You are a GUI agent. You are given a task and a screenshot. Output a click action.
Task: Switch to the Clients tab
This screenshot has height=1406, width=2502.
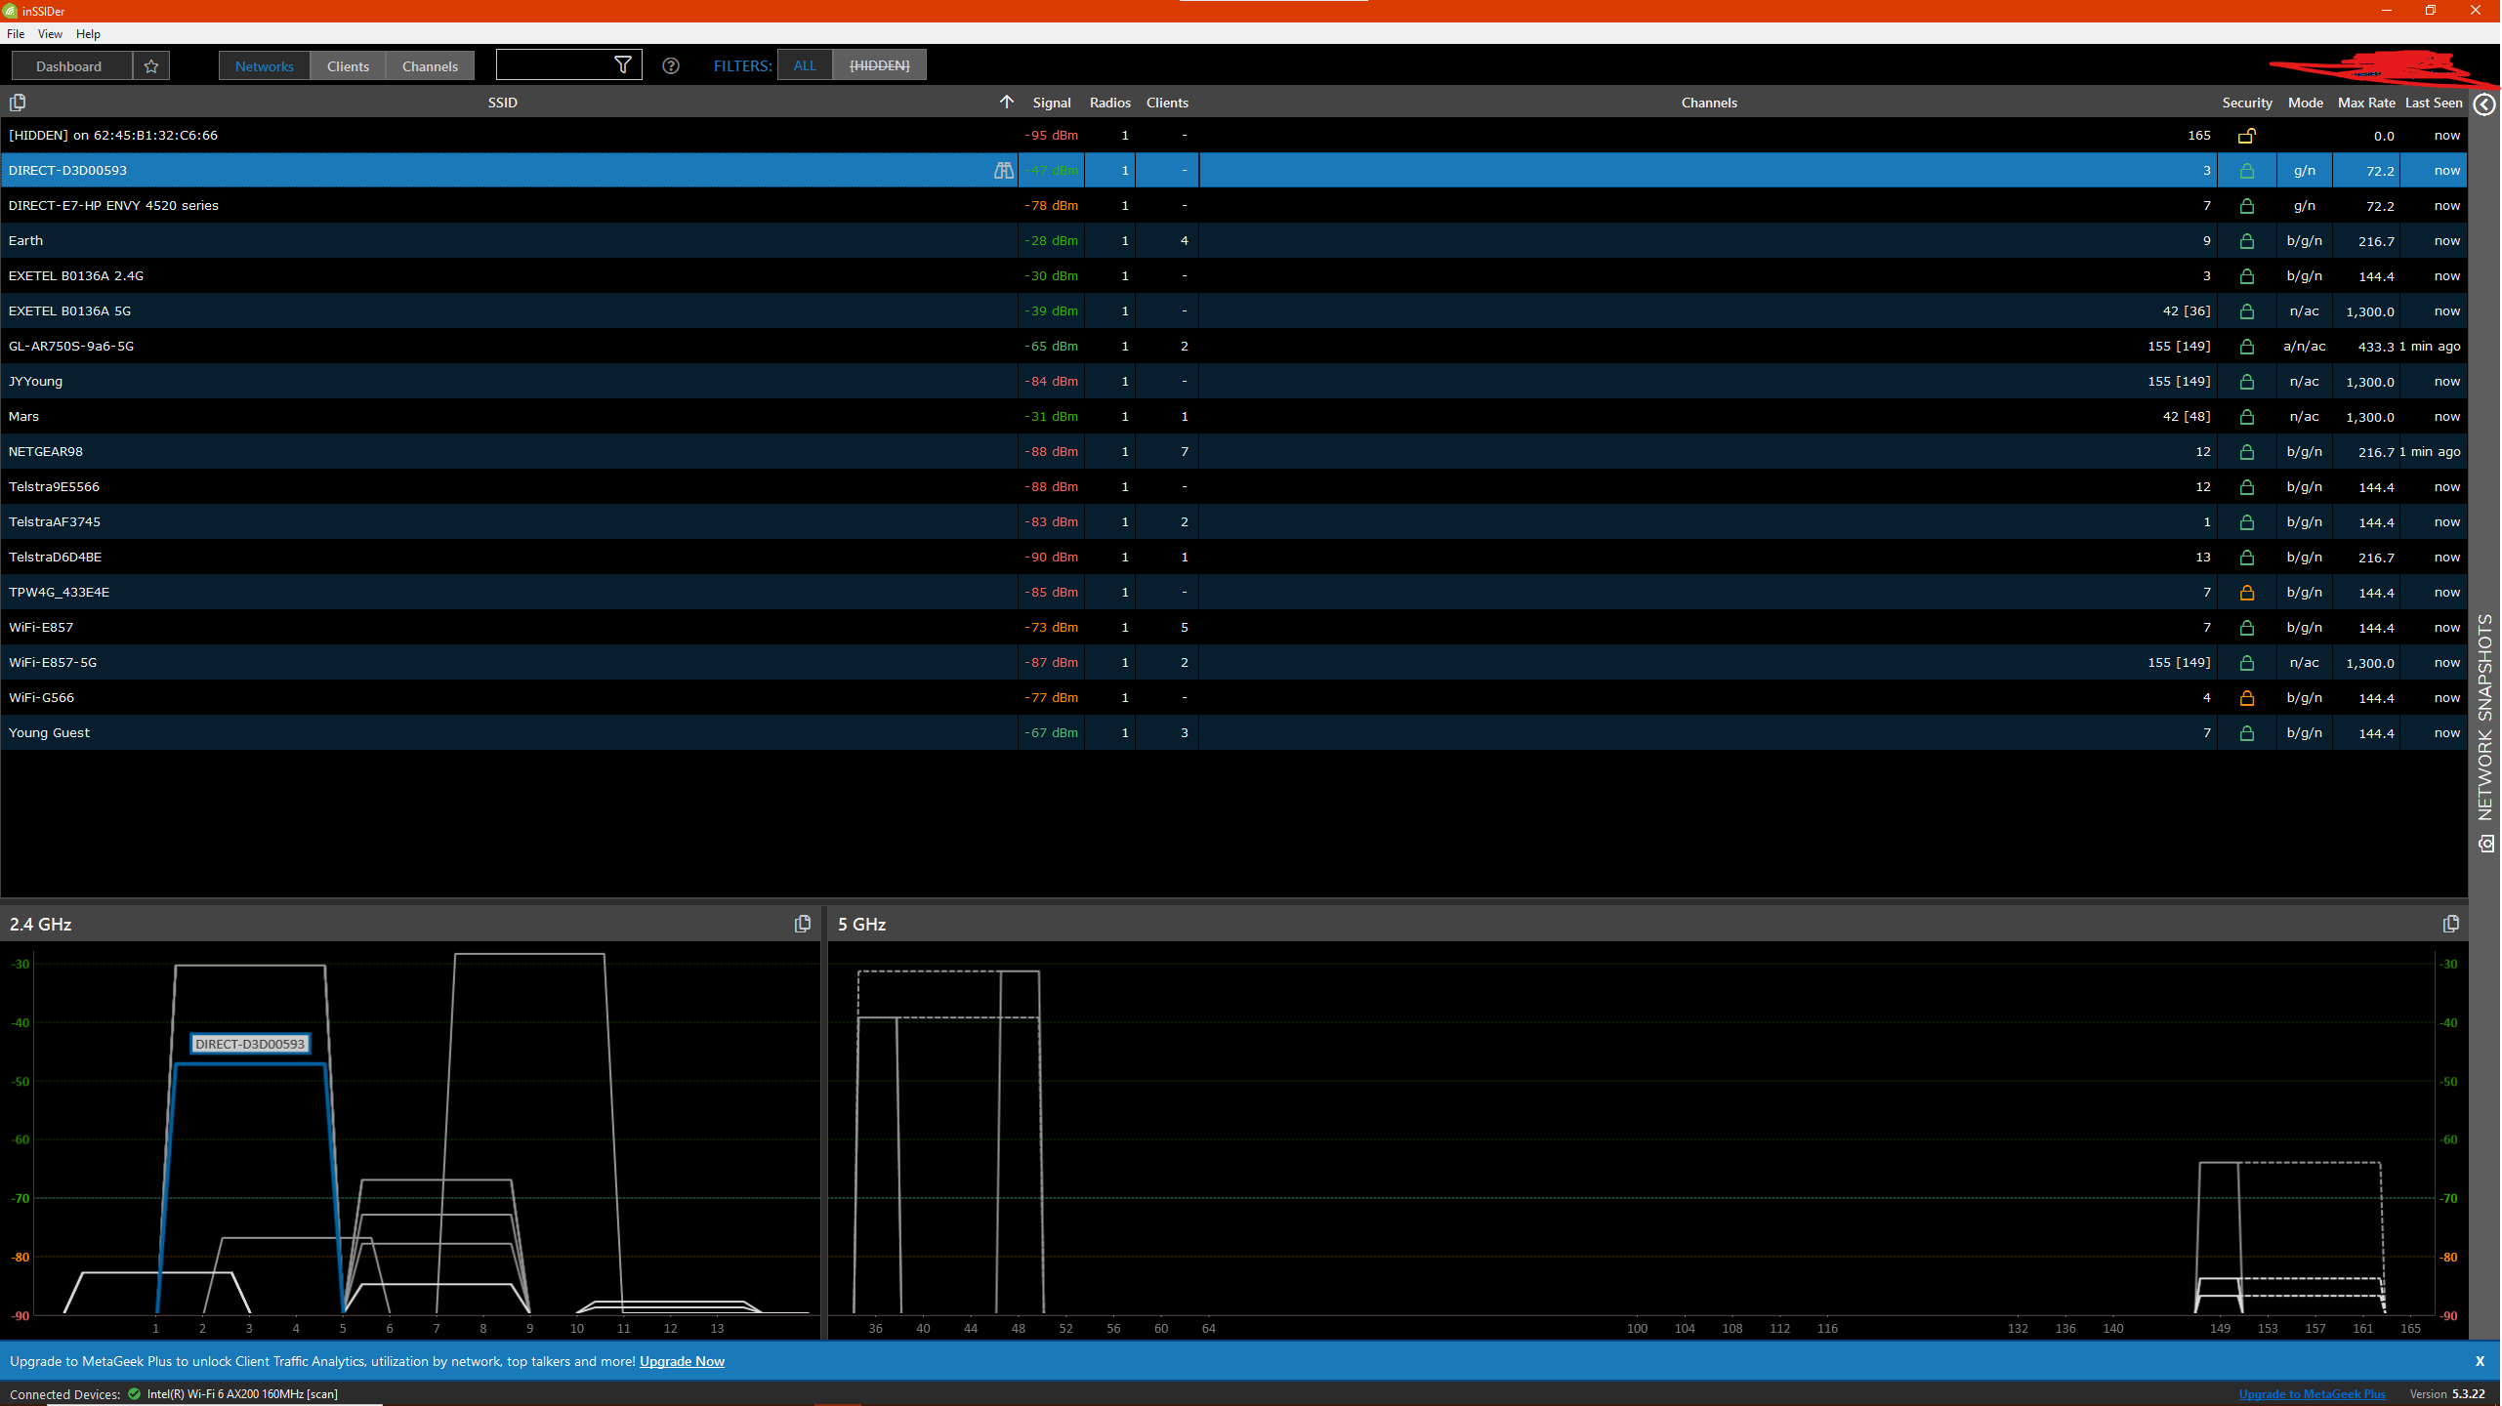[348, 66]
